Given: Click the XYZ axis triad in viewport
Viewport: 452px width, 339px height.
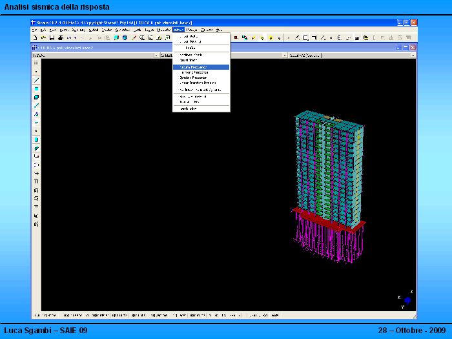Looking at the screenshot, I should [407, 300].
